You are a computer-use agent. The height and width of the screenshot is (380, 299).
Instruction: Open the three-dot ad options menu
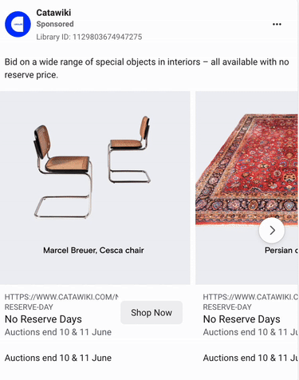277,24
